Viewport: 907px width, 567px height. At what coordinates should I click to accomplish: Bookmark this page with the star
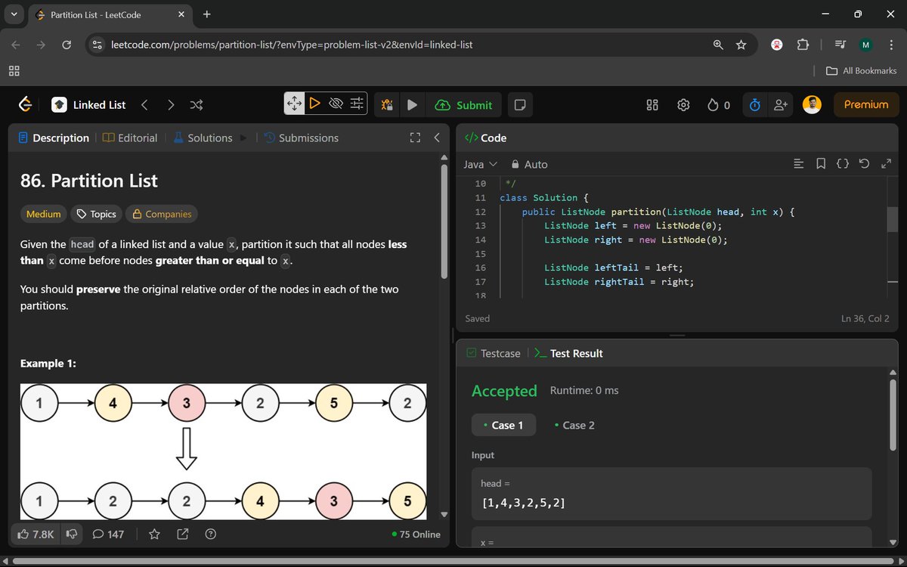[x=741, y=45]
